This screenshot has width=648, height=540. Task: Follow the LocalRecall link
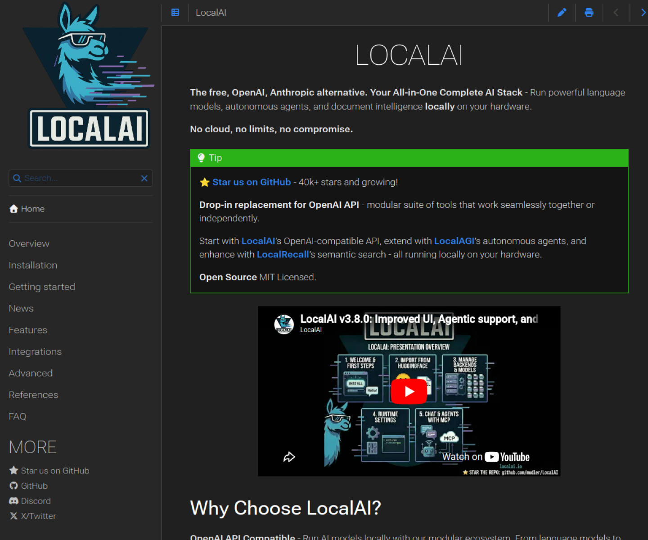point(283,255)
